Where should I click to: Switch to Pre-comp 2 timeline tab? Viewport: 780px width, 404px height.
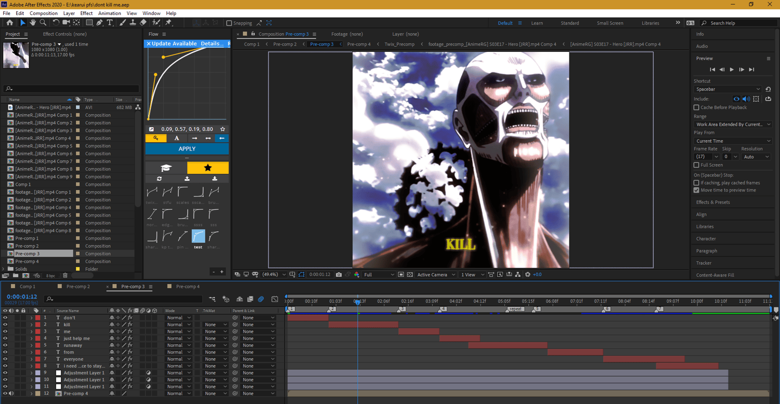pos(78,287)
